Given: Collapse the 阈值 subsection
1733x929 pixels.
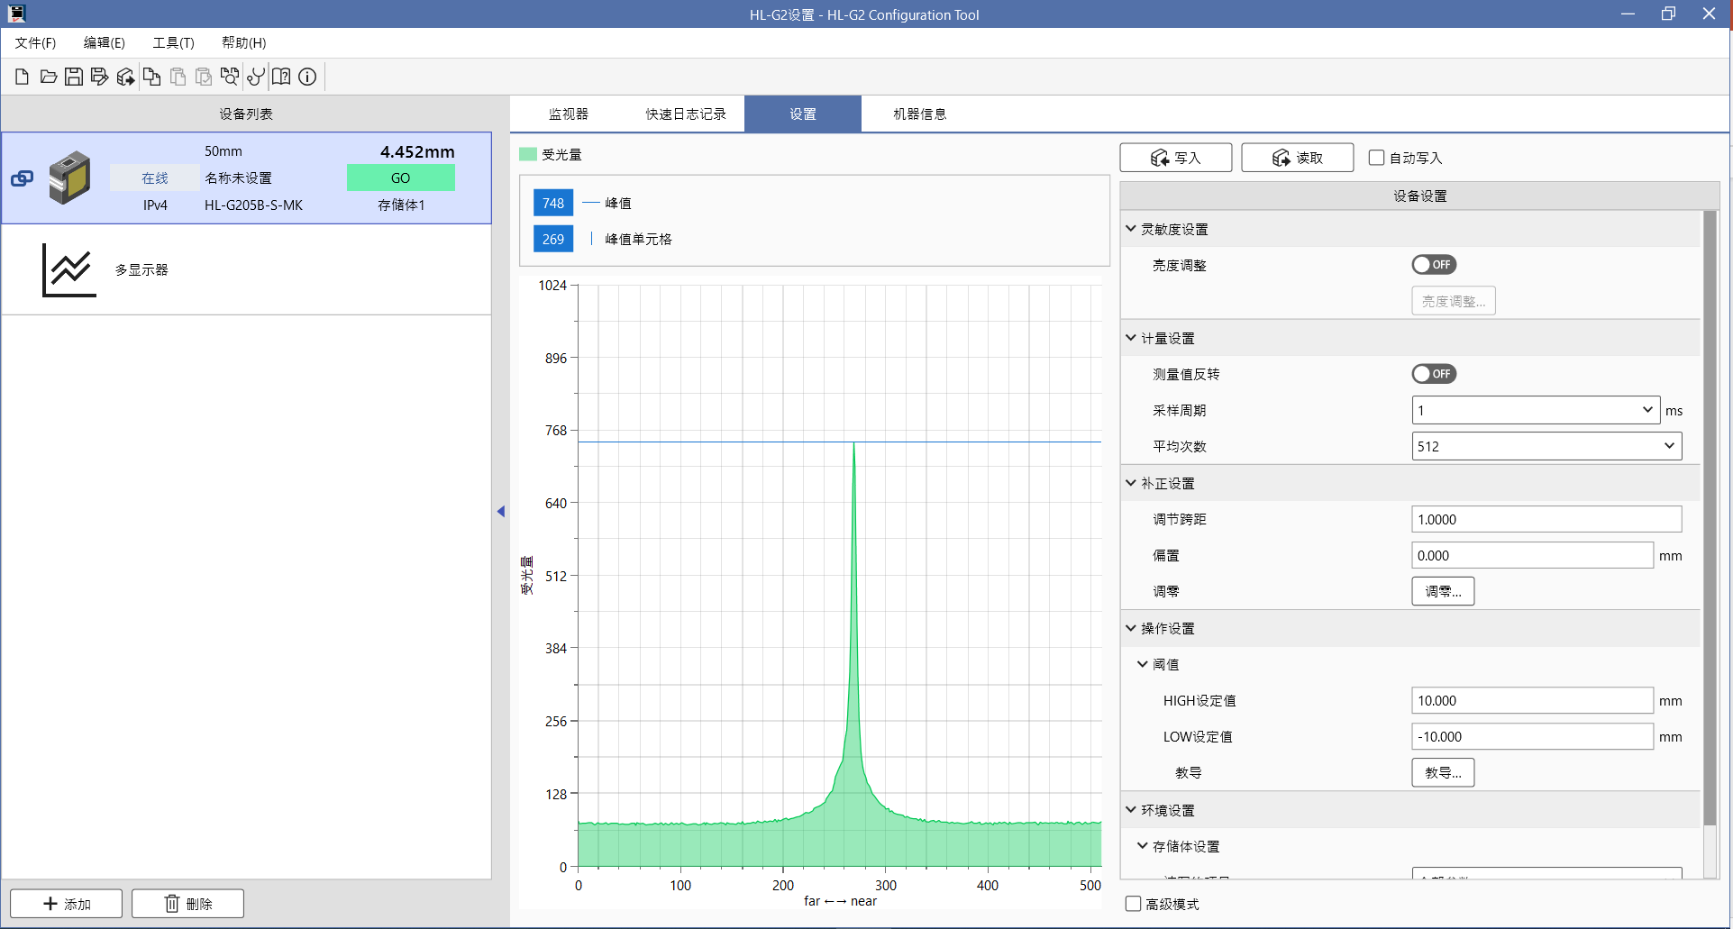Looking at the screenshot, I should [x=1143, y=664].
